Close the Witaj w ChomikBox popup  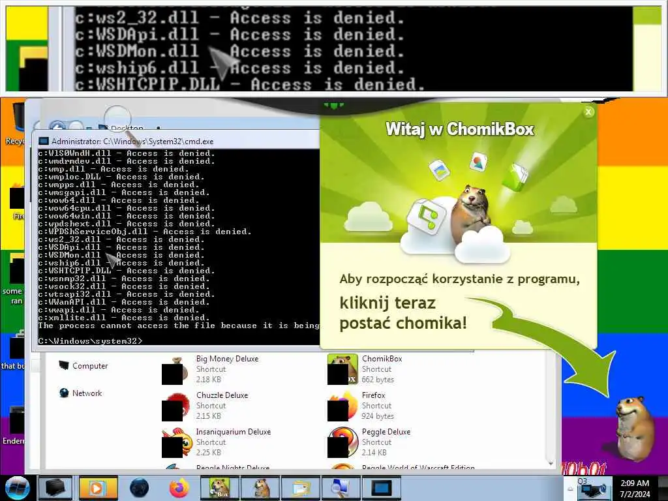click(x=588, y=112)
